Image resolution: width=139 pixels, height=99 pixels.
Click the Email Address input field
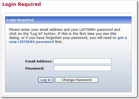pyautogui.click(x=83, y=61)
